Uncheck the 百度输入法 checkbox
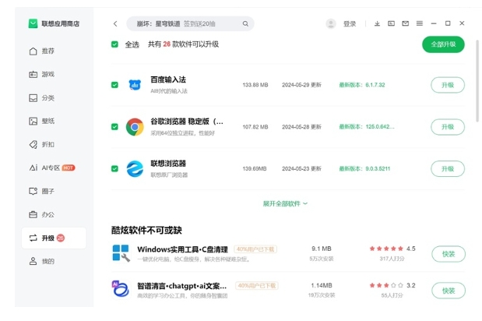482x321 pixels. 114,85
